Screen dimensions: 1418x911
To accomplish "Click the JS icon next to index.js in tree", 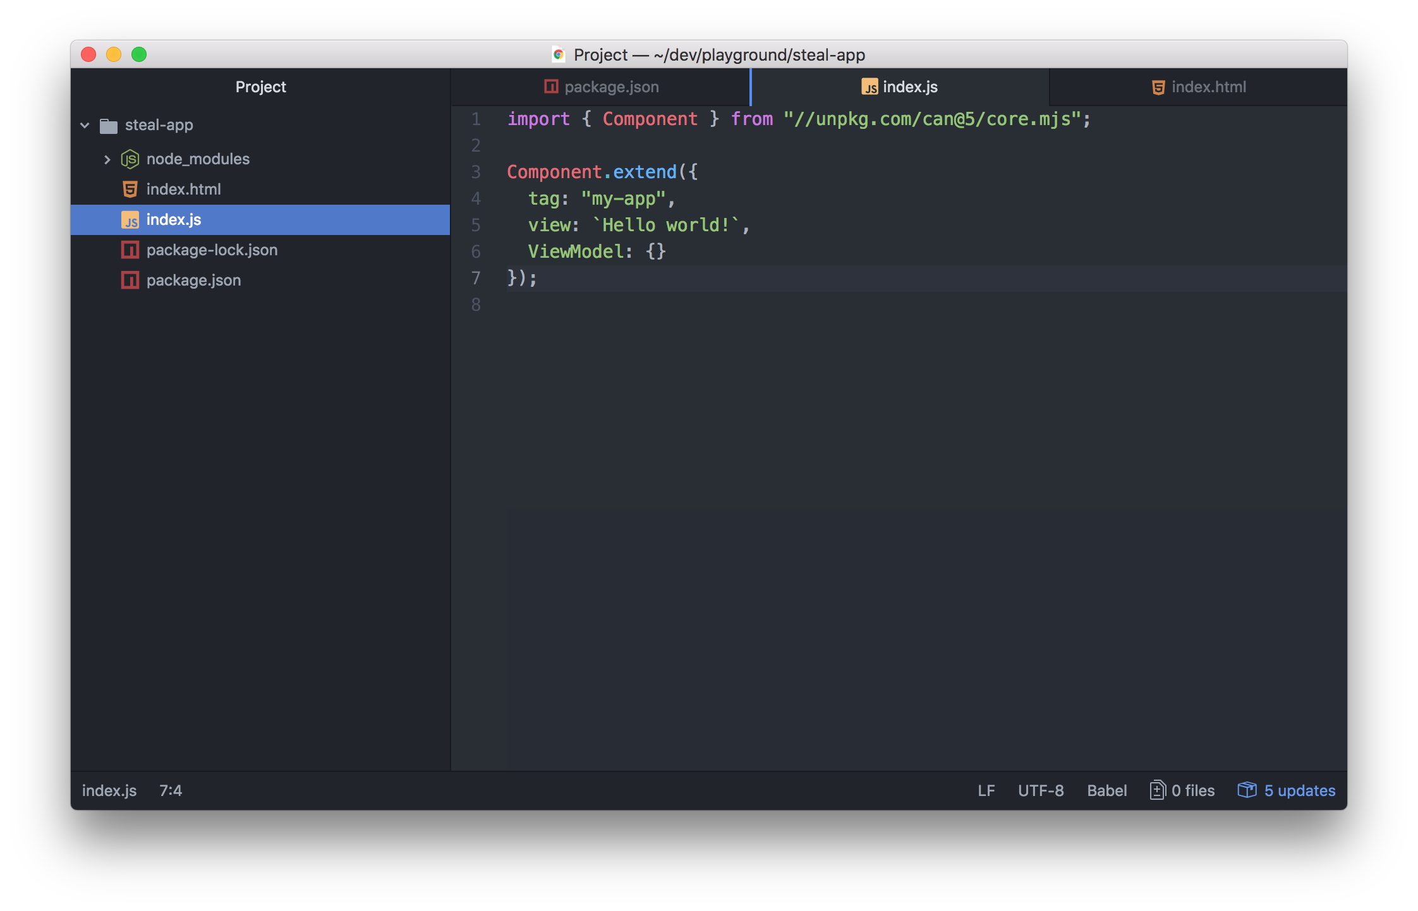I will point(130,220).
